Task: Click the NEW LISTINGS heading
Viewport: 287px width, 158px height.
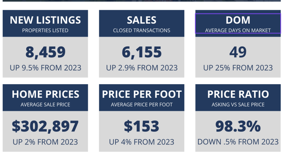Action: click(x=45, y=20)
